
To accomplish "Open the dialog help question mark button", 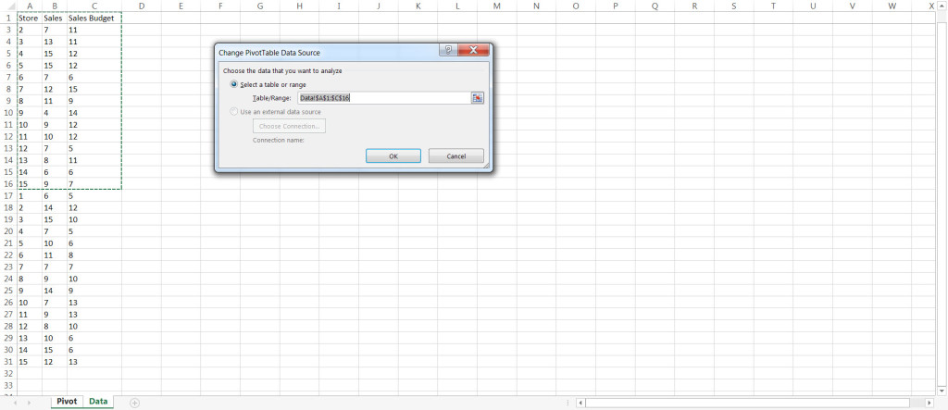I will coord(447,50).
